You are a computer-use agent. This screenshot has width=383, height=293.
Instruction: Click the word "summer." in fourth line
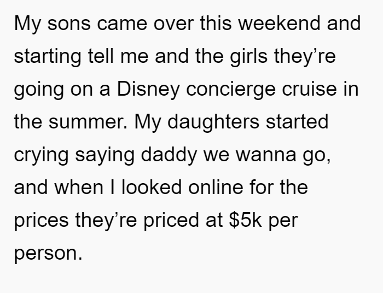pos(88,122)
